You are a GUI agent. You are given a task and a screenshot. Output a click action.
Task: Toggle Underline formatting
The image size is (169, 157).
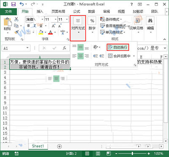(41, 26)
